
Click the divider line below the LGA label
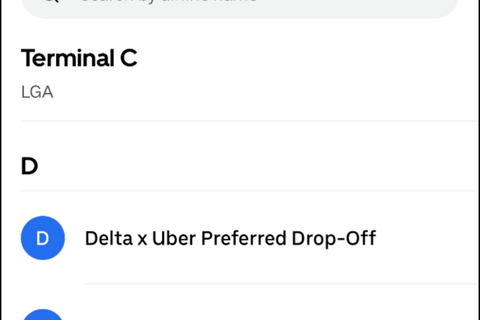click(240, 121)
